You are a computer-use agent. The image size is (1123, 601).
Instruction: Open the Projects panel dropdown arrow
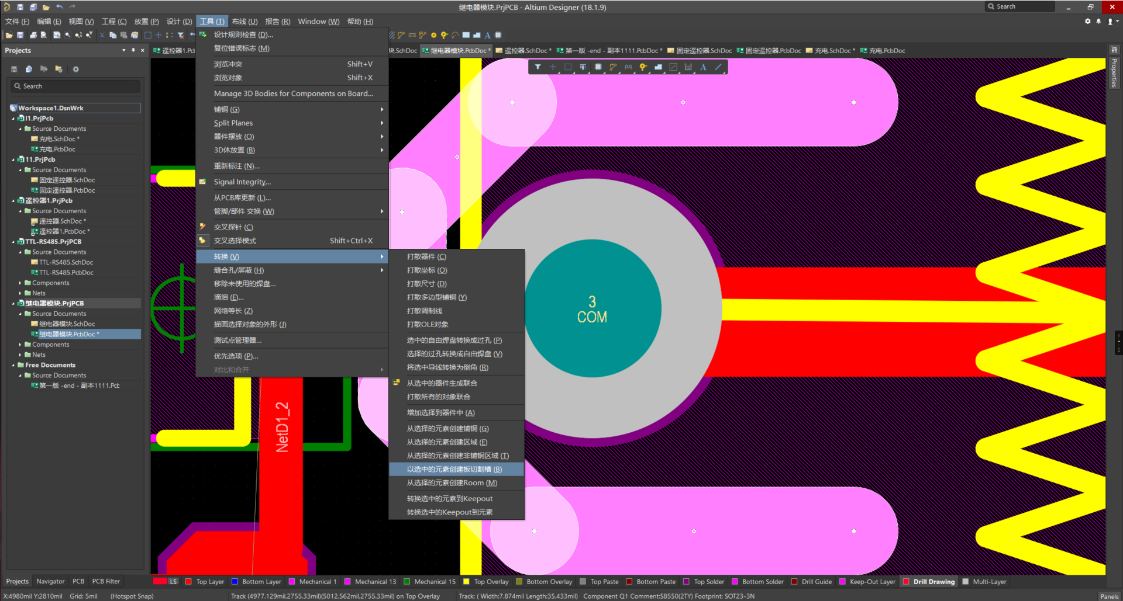pos(123,51)
